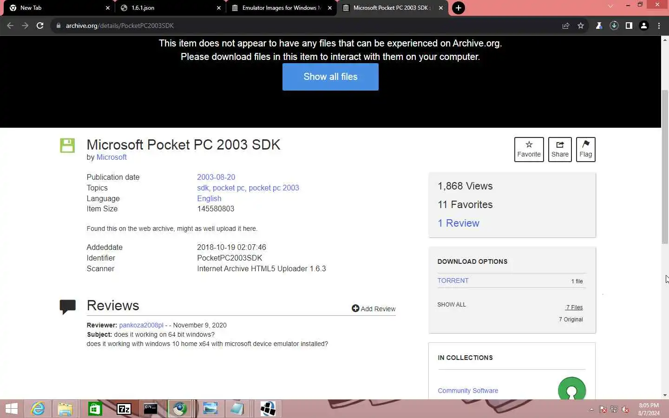This screenshot has height=418, width=669.
Task: Click SHOW ALL download options
Action: (x=452, y=305)
